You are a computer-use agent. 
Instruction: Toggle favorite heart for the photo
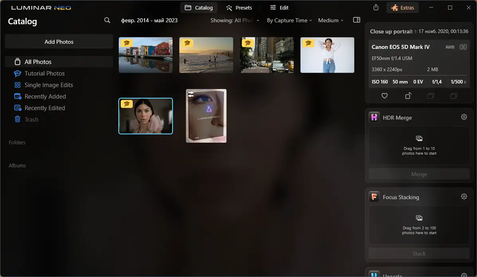385,96
